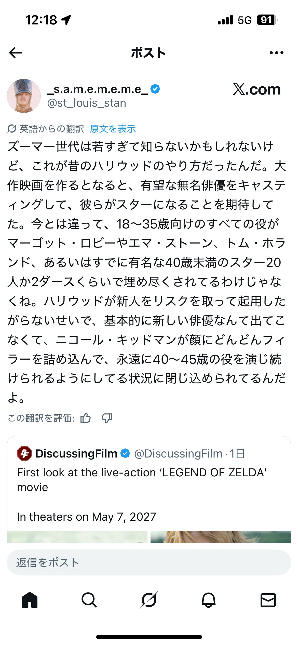Open the Grok tab in bottom bar
This screenshot has width=298, height=645.
point(149,600)
